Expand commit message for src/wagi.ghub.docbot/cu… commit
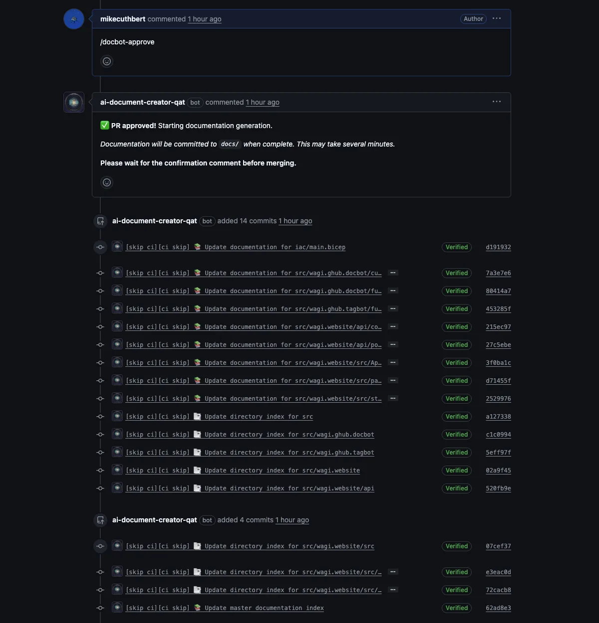The image size is (599, 623). 393,273
